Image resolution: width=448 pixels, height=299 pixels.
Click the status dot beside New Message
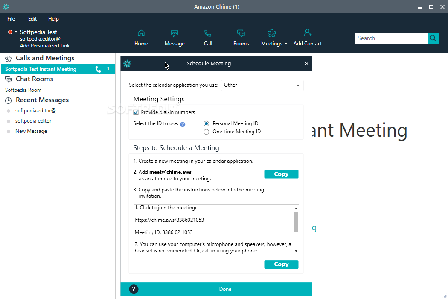pos(9,132)
